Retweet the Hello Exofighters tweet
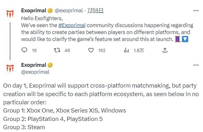 57,50
